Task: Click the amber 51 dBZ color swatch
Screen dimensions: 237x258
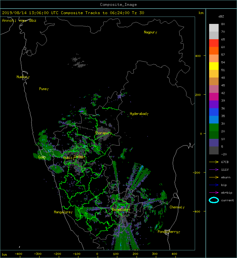Action: click(x=214, y=74)
